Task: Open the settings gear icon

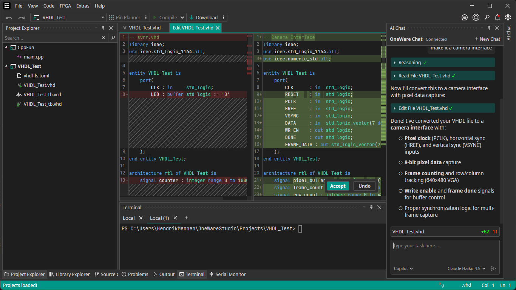Action: (508, 17)
